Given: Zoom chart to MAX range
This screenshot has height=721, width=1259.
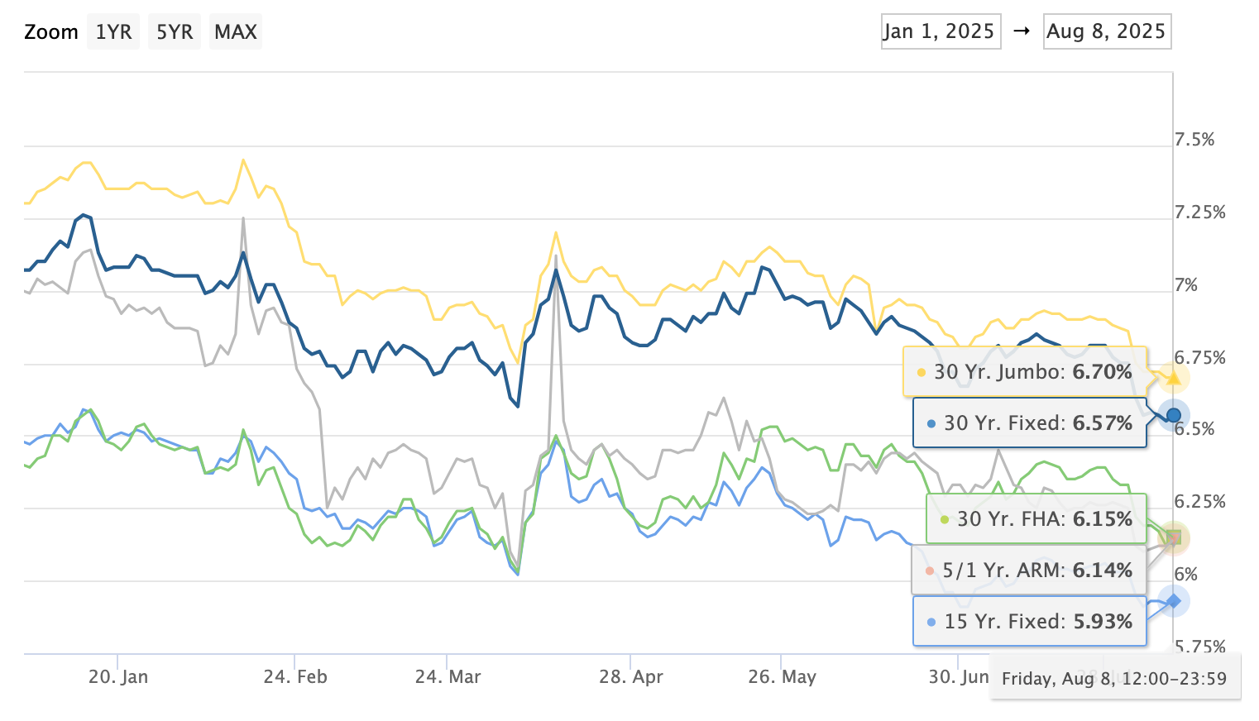Looking at the screenshot, I should click(236, 32).
